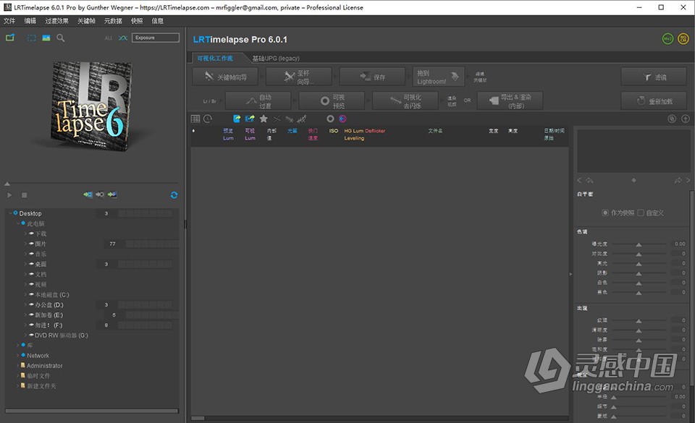Click the yellow circular badge top right
The height and width of the screenshot is (423, 695).
[x=683, y=39]
